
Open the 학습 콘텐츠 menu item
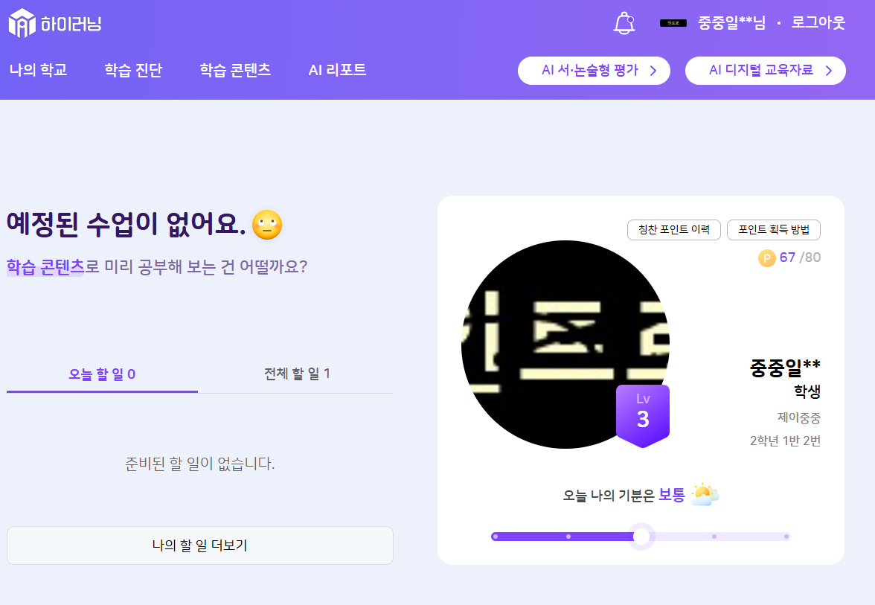tap(235, 71)
